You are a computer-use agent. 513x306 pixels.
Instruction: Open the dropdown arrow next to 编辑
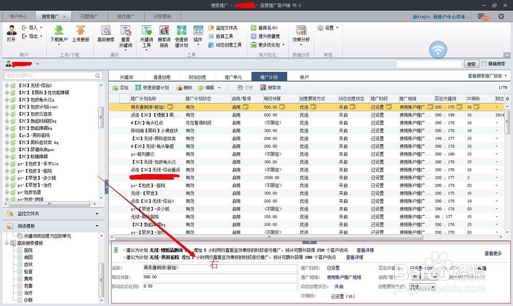point(219,88)
